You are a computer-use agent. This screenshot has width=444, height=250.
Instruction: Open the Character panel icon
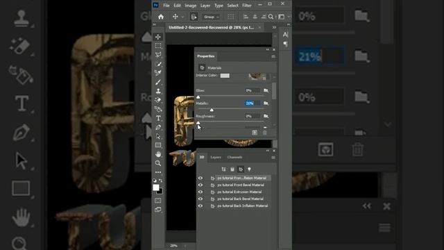pyautogui.click(x=285, y=35)
